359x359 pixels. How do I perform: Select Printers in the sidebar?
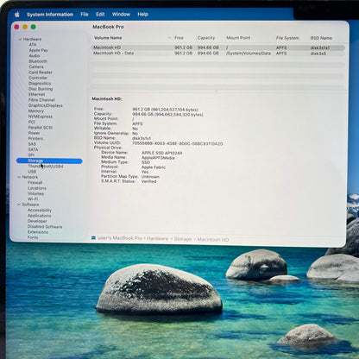coord(35,138)
